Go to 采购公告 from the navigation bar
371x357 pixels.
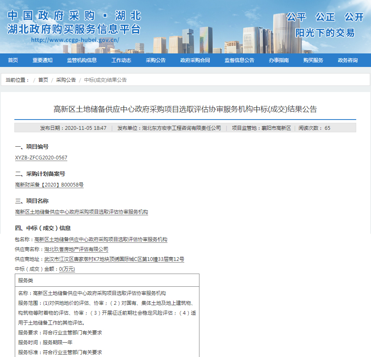click(x=155, y=60)
